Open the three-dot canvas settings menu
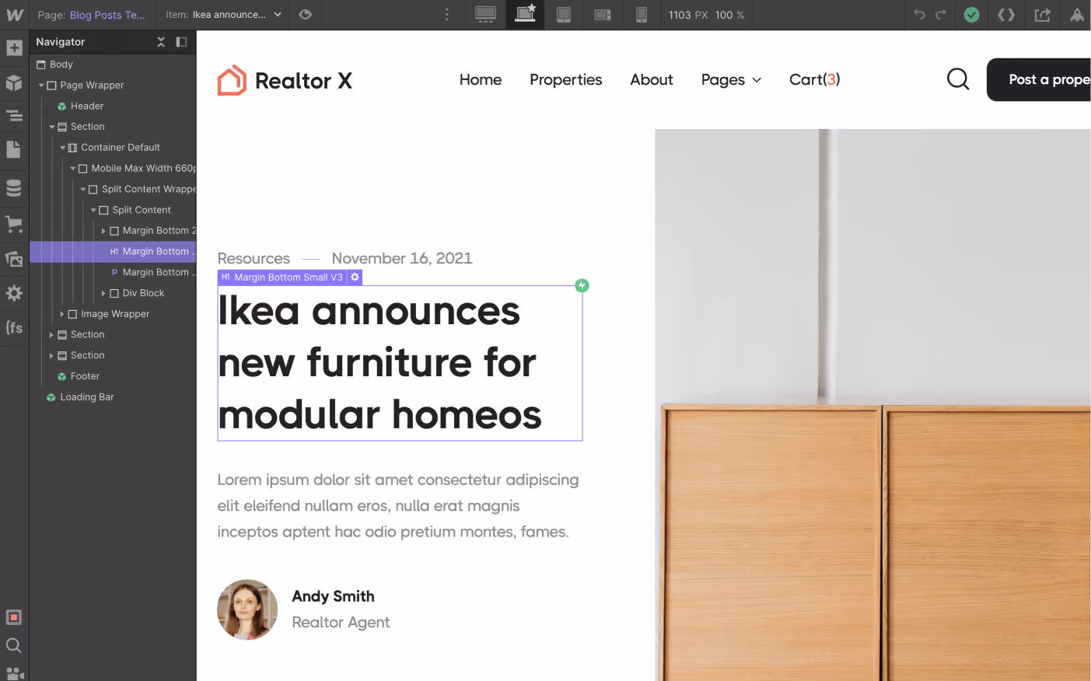Image resolution: width=1091 pixels, height=681 pixels. point(446,15)
